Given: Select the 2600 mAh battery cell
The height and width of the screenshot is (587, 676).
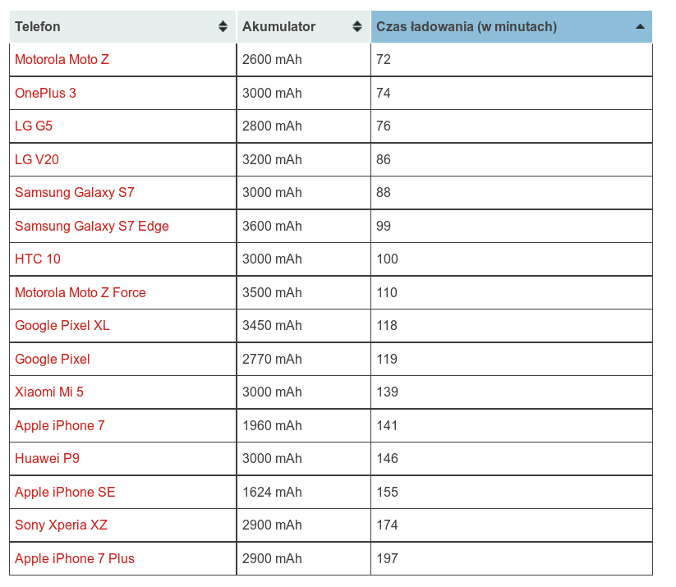Looking at the screenshot, I should tap(304, 59).
